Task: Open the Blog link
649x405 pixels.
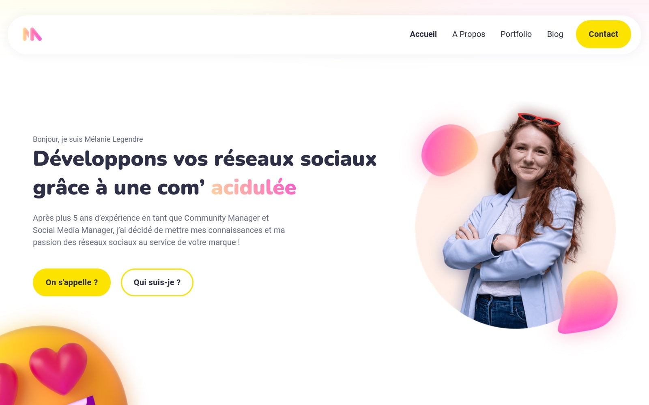Action: [x=555, y=34]
